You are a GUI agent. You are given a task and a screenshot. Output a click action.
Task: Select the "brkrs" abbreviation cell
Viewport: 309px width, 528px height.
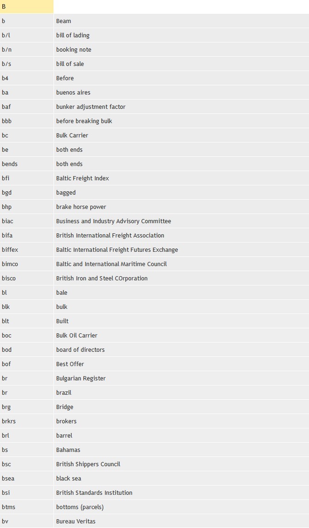tap(9, 421)
